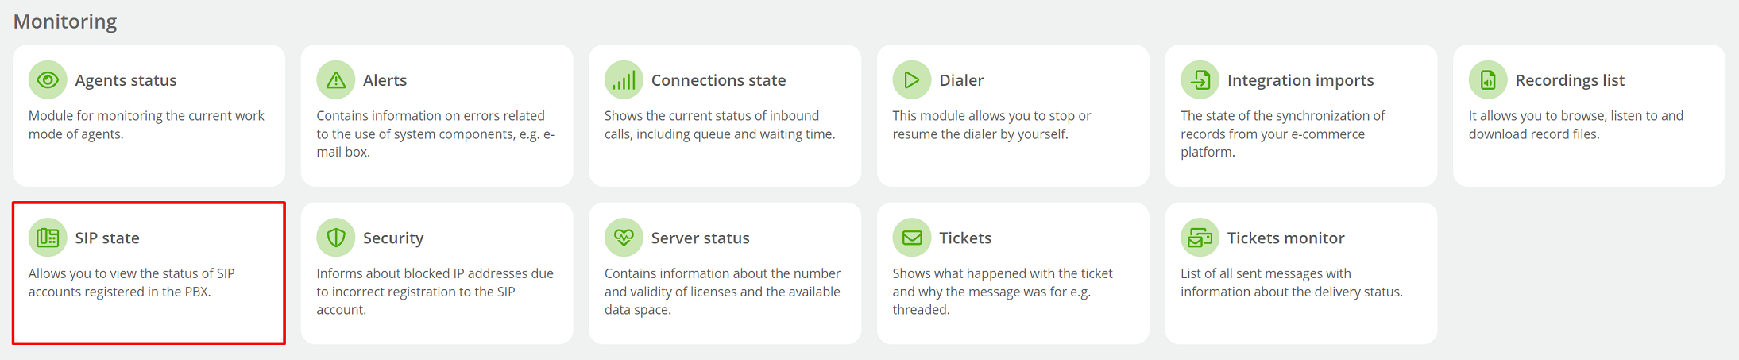Screen dimensions: 1739x360
Task: Open the Recordings list title
Action: click(x=1570, y=80)
